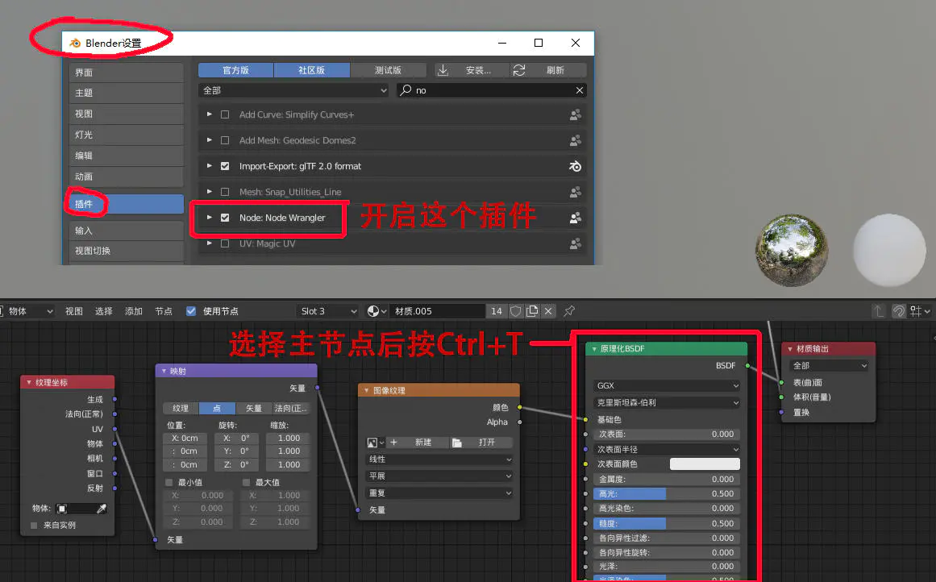
Task: Click the folder icon beside 打开 in Image Texture node
Action: point(456,443)
